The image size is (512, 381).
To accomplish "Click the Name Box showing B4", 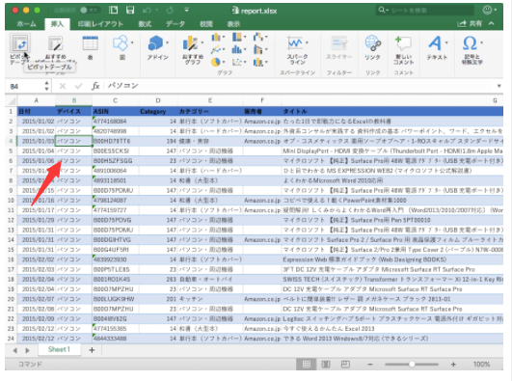I will tap(25, 86).
